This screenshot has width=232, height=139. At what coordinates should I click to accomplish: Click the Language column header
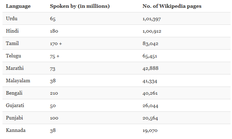[18, 6]
